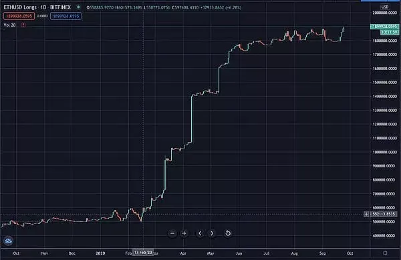Click the May label on time axis
This screenshot has width=401, height=260.
[x=211, y=253]
